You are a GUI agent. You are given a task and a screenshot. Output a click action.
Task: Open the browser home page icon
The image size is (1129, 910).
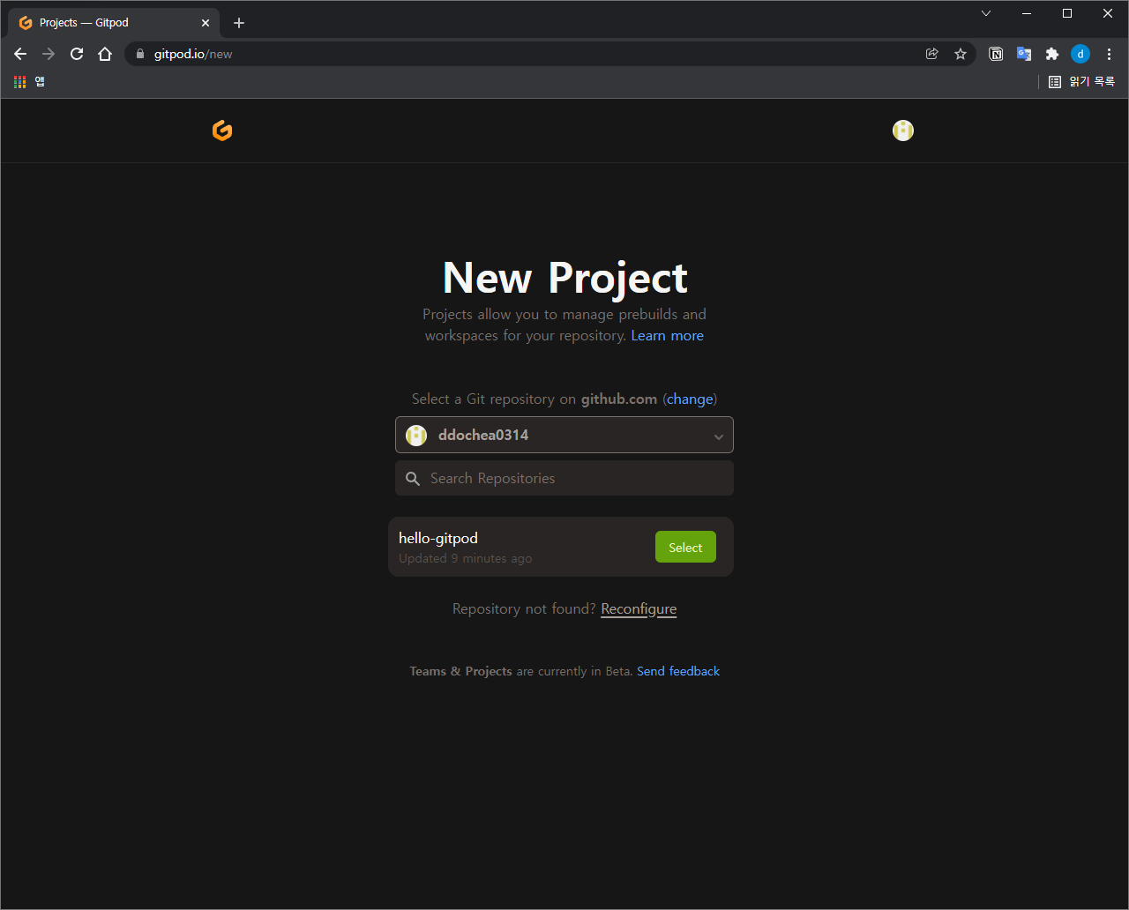click(105, 54)
